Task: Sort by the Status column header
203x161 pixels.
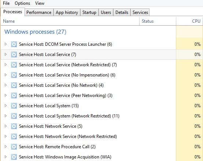Action: pyautogui.click(x=158, y=21)
